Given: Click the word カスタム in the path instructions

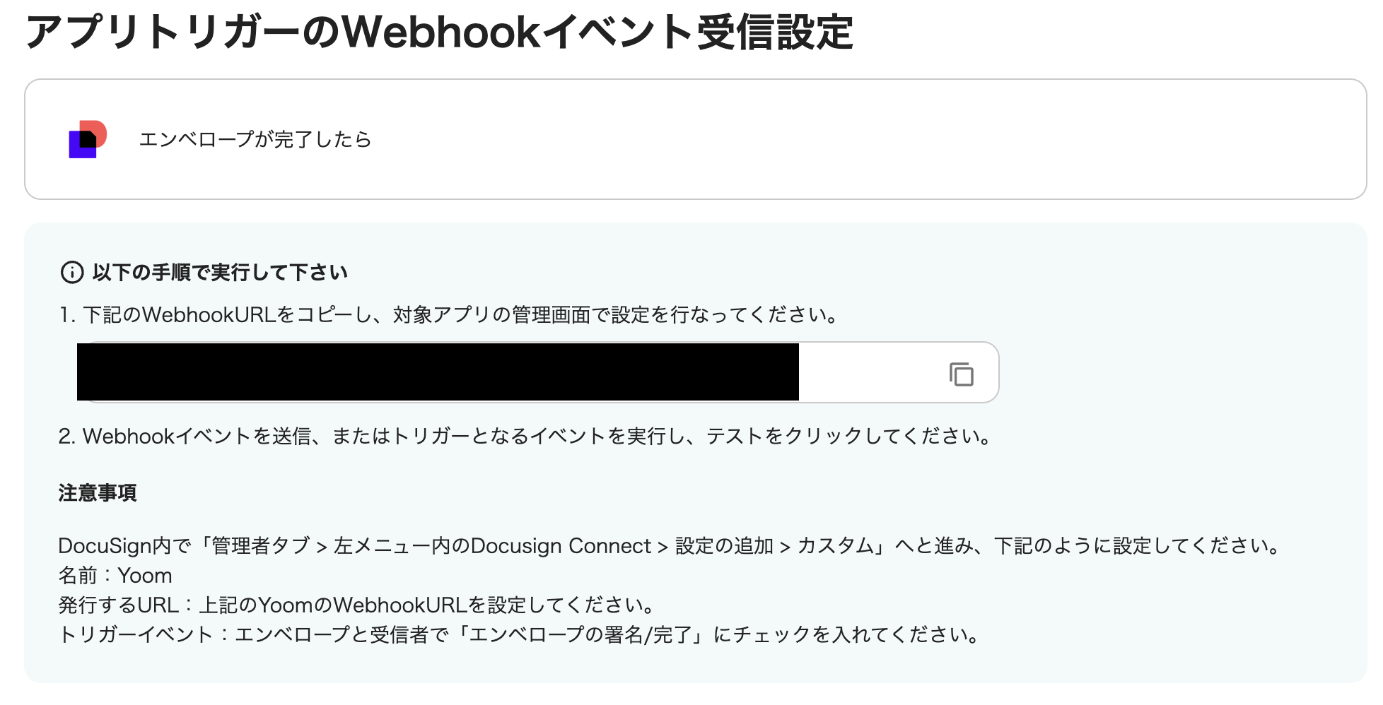Looking at the screenshot, I should tap(836, 545).
